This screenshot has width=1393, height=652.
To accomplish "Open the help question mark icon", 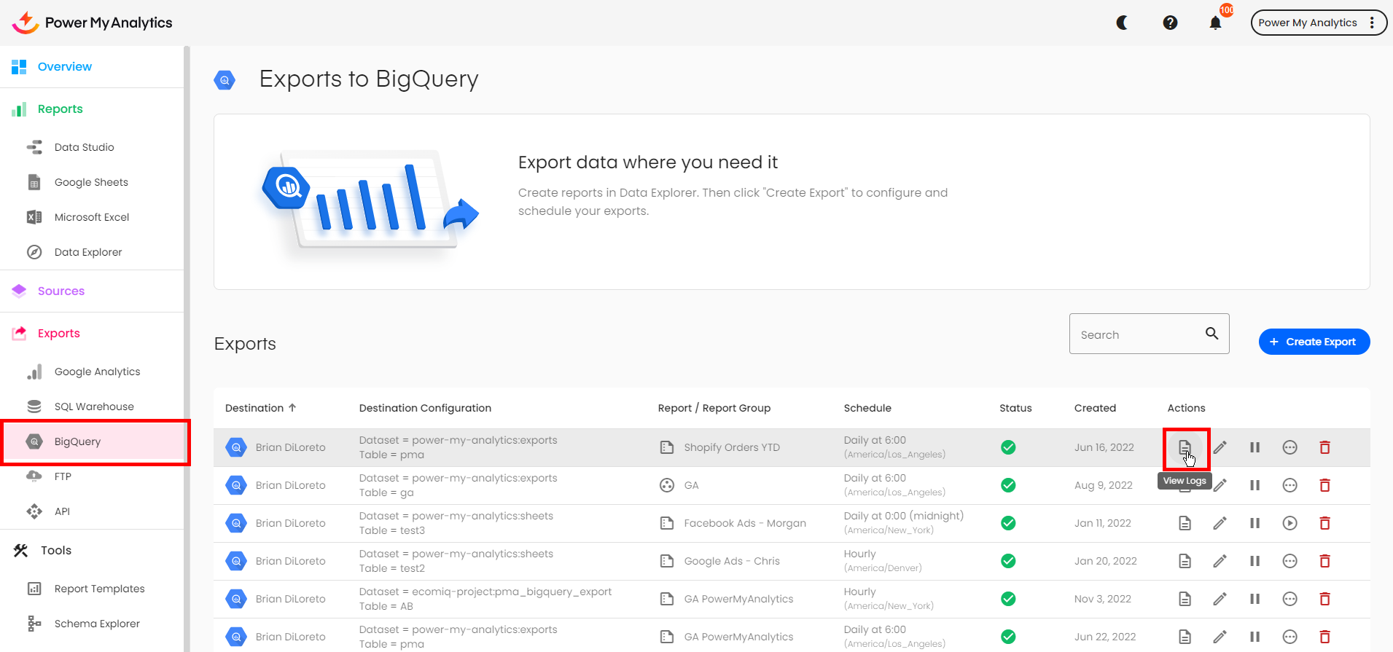I will pyautogui.click(x=1170, y=23).
